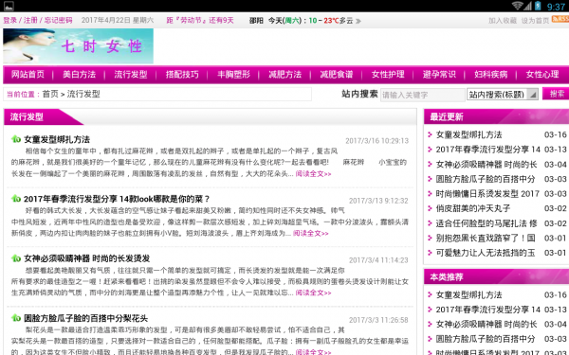
Task: Select 流行发型 in the pink navigation bar
Action: (x=131, y=74)
